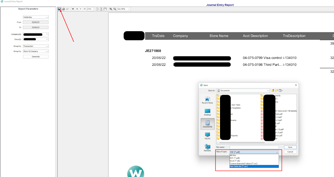This screenshot has width=334, height=177.
Task: Toggle whole page view mode
Action: coord(101,9)
